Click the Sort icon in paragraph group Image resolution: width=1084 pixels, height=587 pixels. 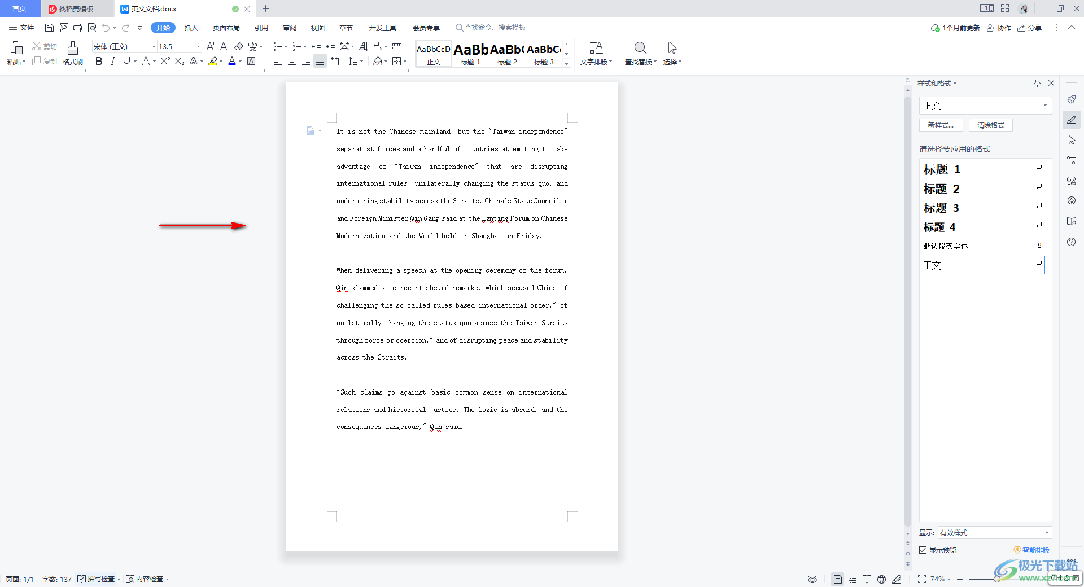pyautogui.click(x=364, y=46)
